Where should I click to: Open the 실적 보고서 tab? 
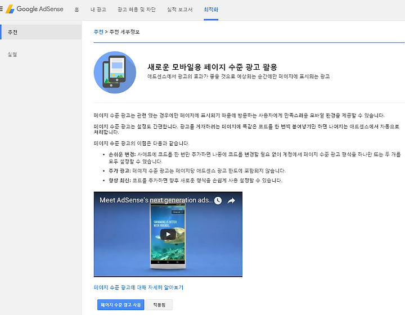pos(179,10)
